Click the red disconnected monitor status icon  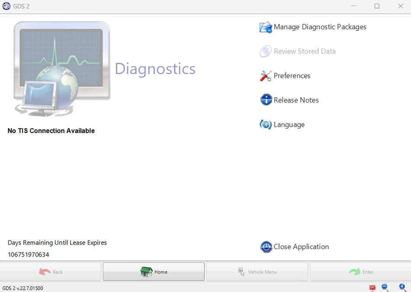372,288
